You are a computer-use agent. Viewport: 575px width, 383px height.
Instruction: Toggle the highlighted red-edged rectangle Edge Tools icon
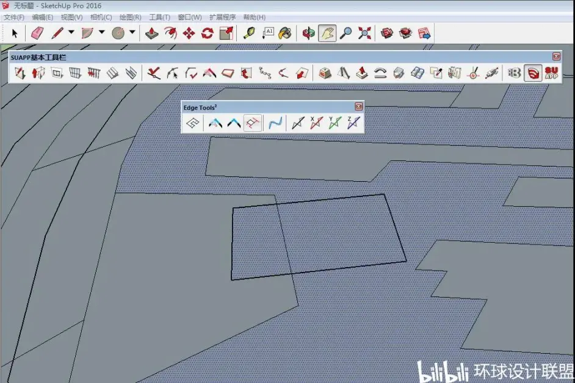pos(252,123)
